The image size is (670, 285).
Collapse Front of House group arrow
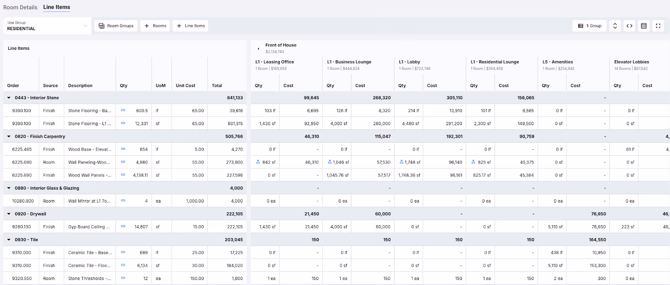(x=258, y=49)
